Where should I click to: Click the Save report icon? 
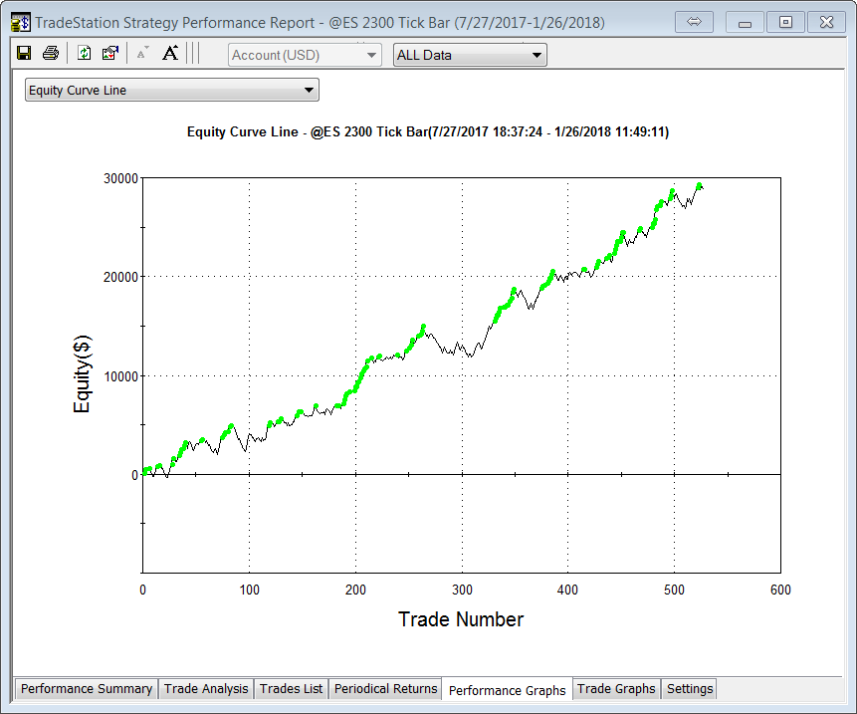click(24, 54)
